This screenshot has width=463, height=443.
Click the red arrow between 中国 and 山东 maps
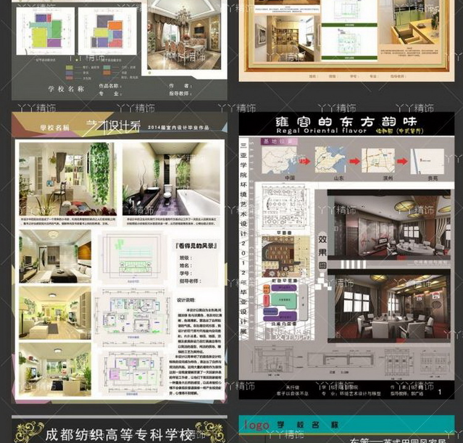click(306, 161)
